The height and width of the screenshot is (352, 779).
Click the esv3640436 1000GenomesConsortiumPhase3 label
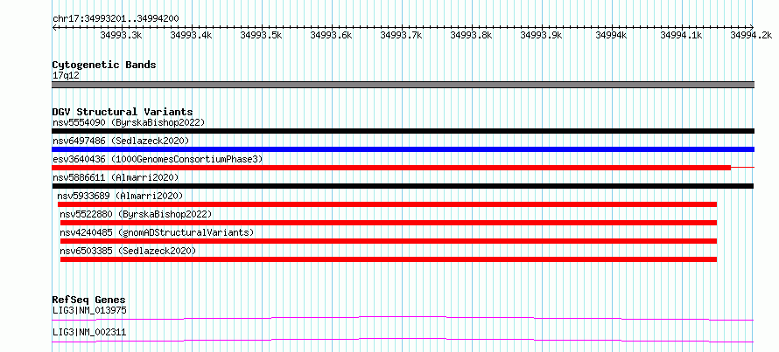pos(158,159)
